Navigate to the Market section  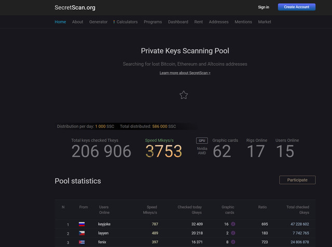tap(265, 22)
